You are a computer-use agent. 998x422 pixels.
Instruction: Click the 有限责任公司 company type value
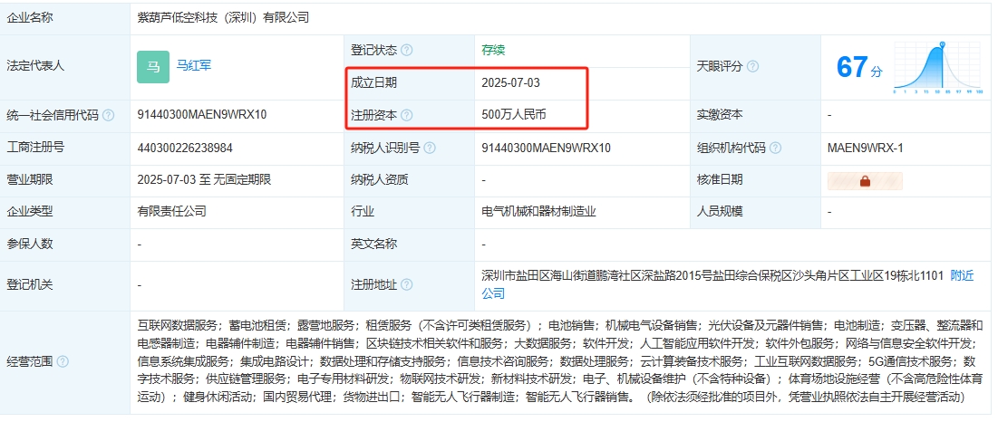172,211
